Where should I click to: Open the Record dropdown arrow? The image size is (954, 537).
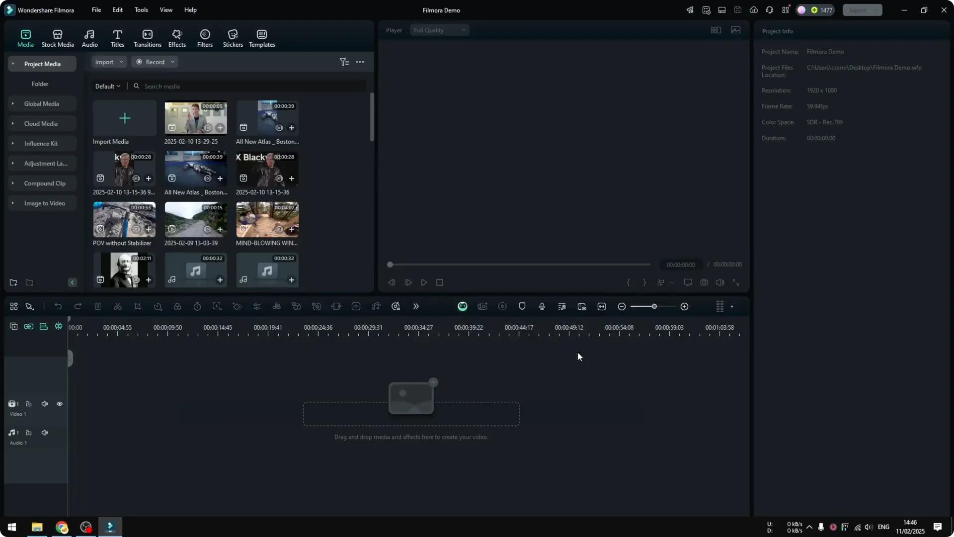point(172,62)
